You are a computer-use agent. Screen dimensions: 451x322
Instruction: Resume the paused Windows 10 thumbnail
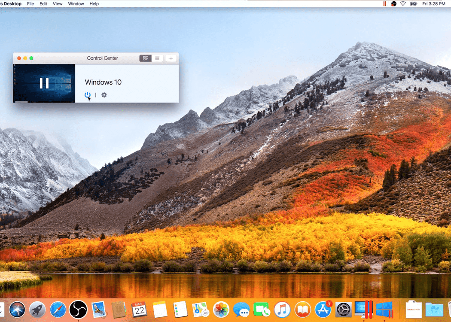[44, 83]
